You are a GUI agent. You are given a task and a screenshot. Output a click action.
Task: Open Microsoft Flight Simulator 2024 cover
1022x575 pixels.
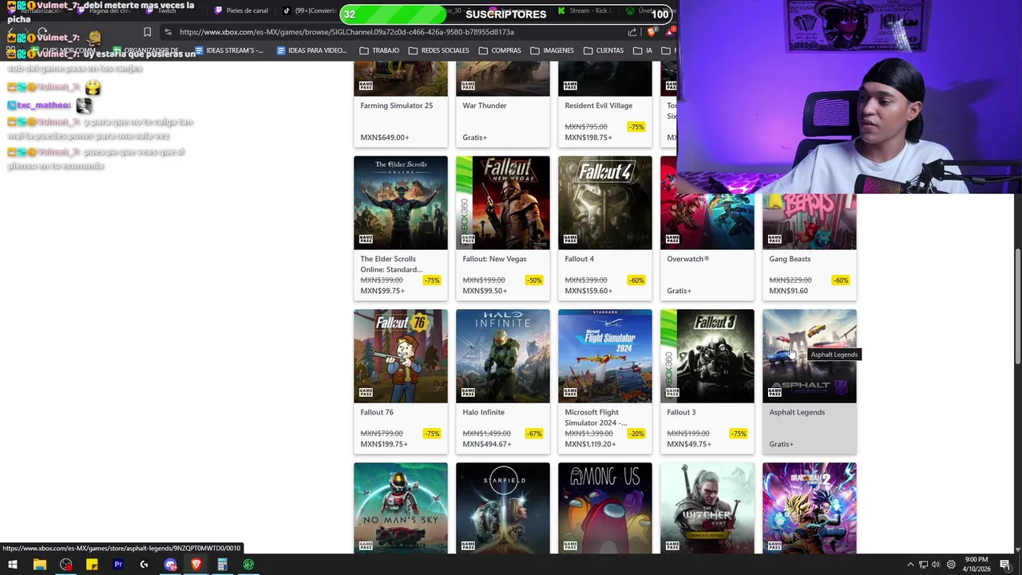(605, 356)
